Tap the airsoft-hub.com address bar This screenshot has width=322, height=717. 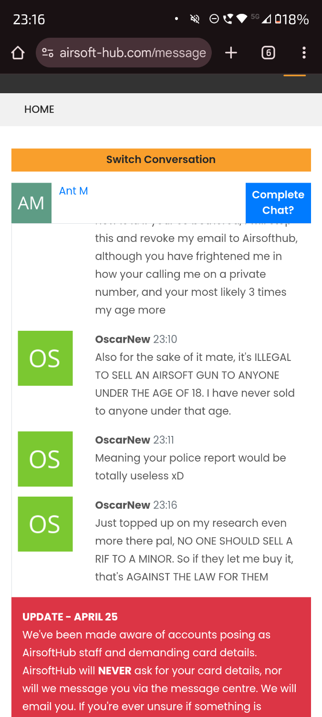[133, 53]
